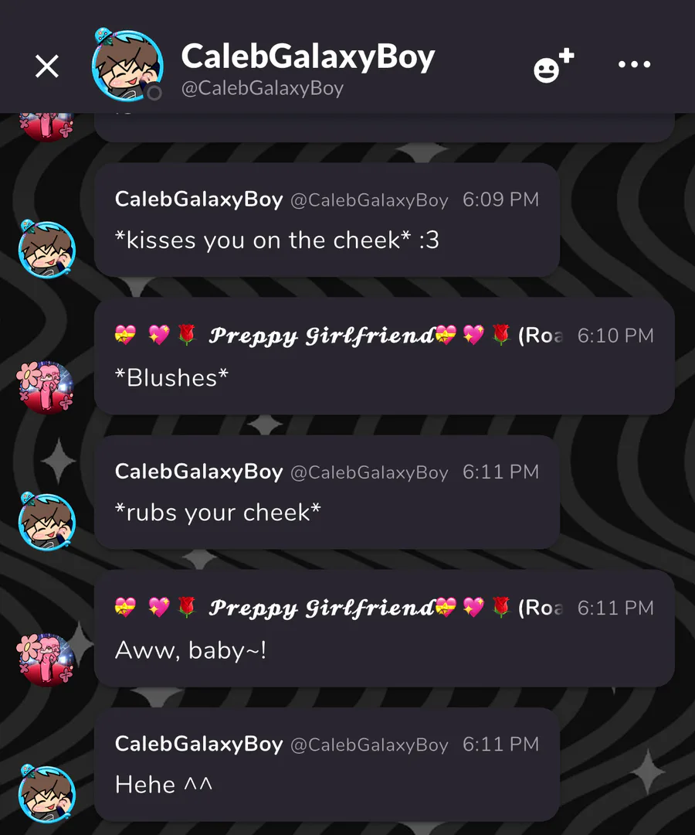This screenshot has height=835, width=695.
Task: Close the CalebGalaxyBoy chat with X
Action: (x=47, y=66)
